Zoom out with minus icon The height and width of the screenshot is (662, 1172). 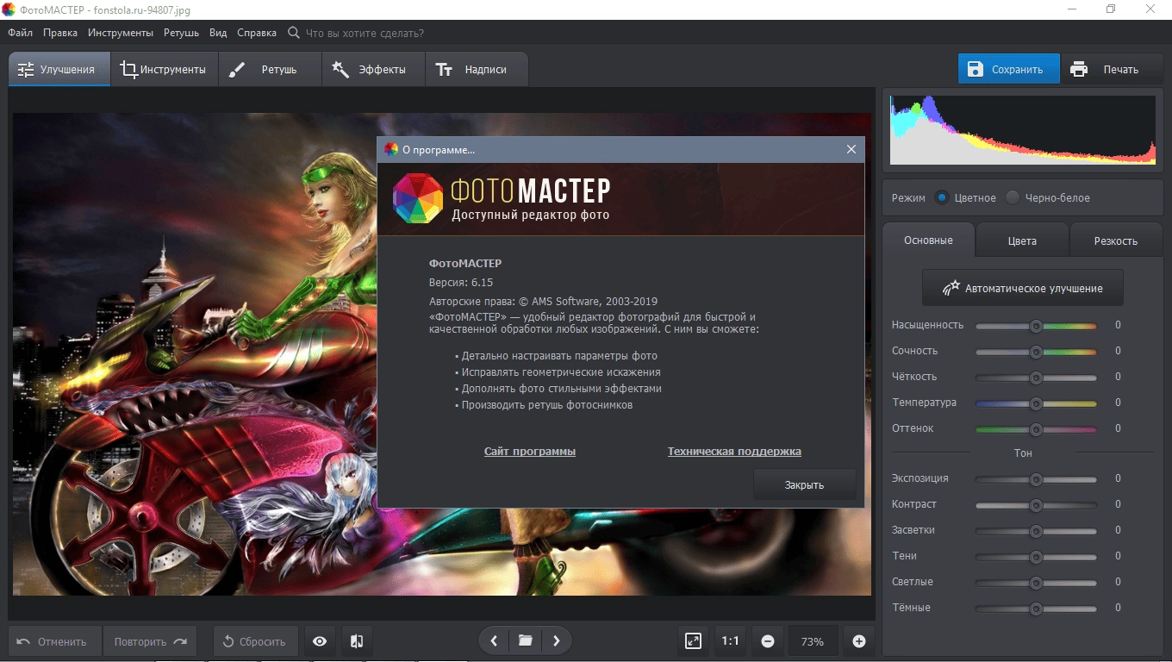coord(768,641)
